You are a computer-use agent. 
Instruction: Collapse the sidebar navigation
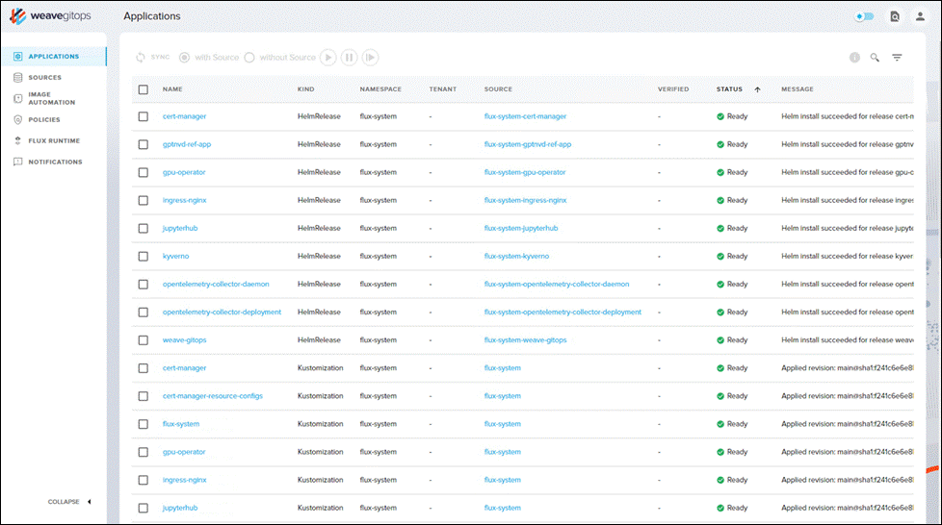69,502
